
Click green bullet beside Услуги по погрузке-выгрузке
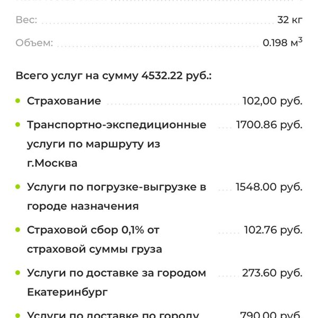(18, 187)
